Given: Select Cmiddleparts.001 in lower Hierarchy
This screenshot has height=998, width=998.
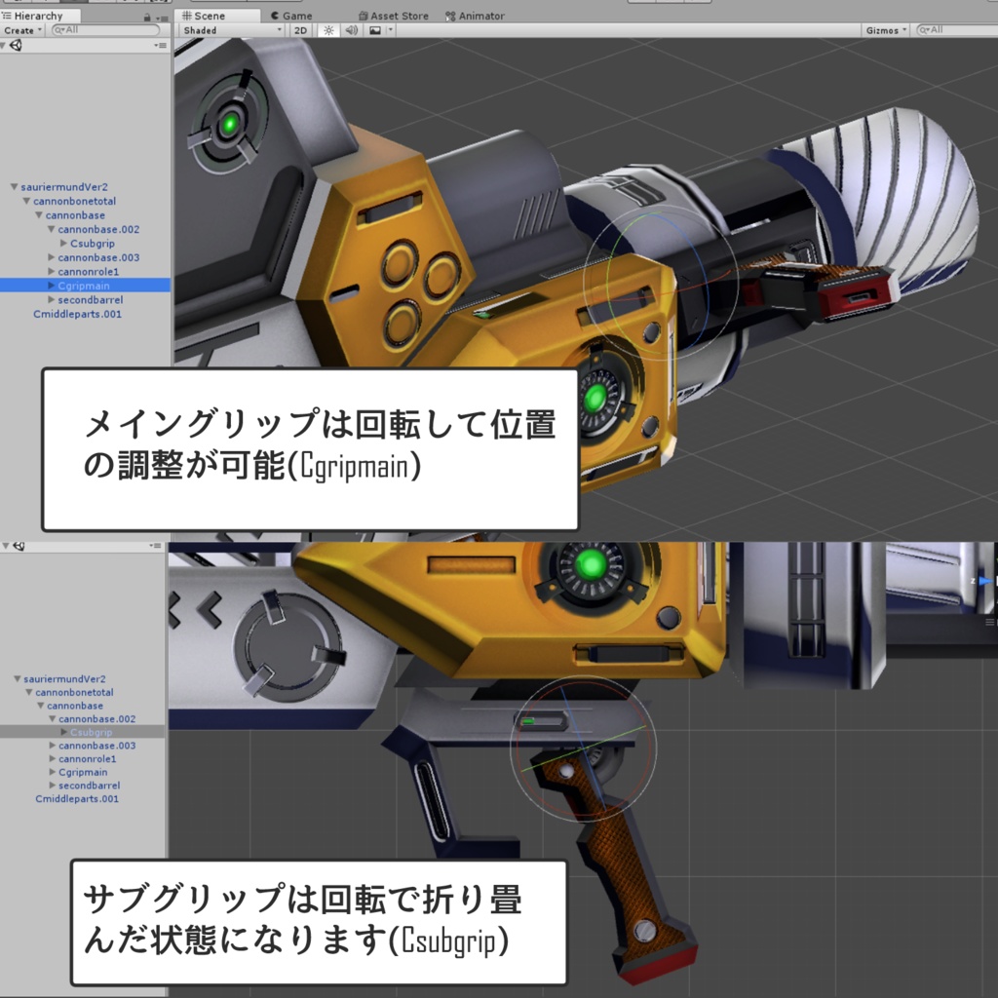Looking at the screenshot, I should pos(77,799).
